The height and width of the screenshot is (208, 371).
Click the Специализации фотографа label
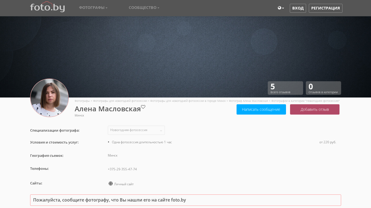(55, 131)
